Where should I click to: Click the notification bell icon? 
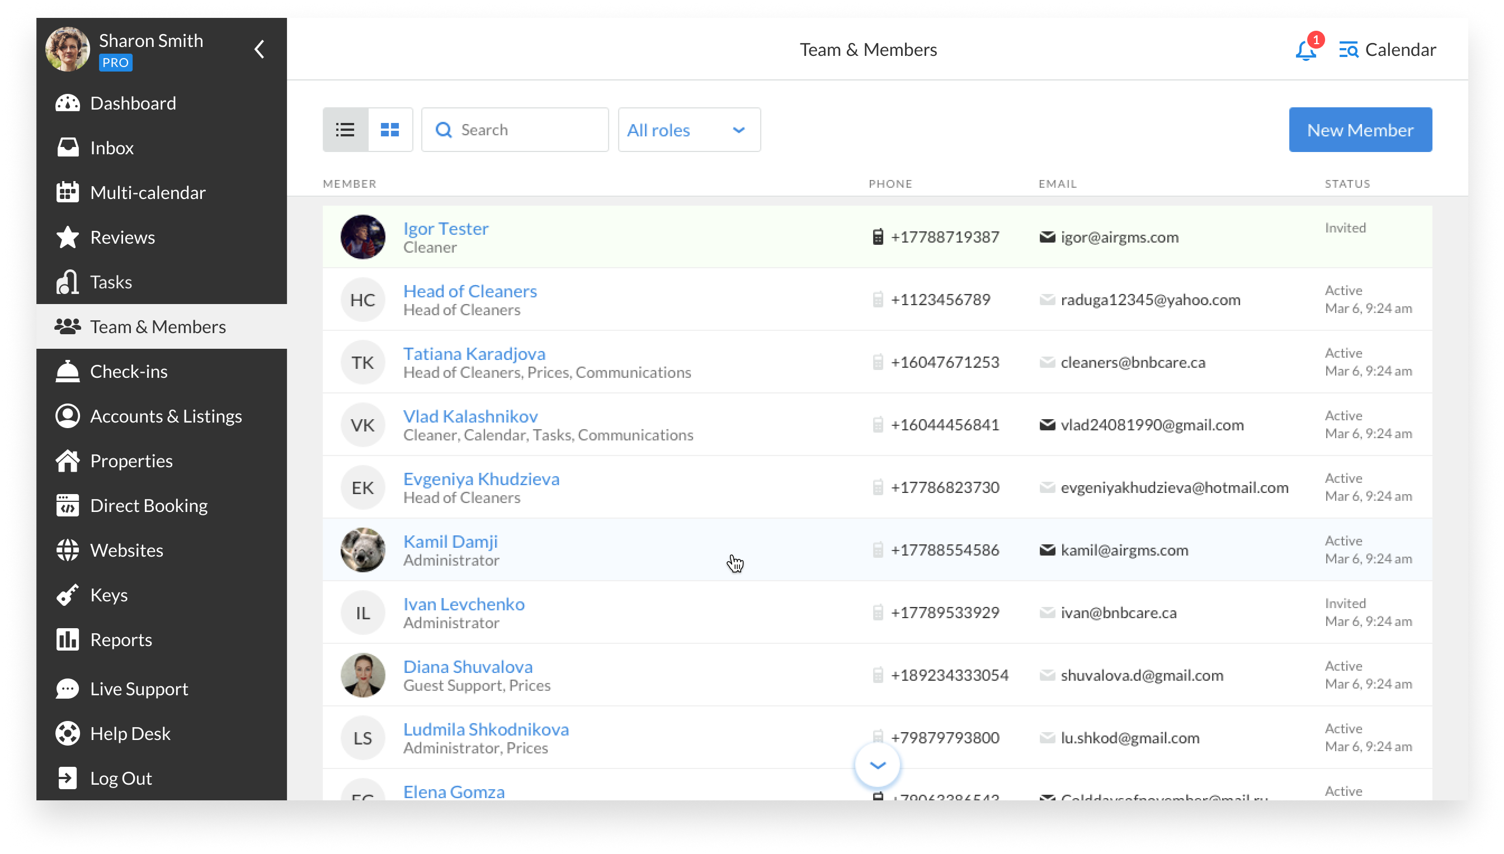point(1305,50)
